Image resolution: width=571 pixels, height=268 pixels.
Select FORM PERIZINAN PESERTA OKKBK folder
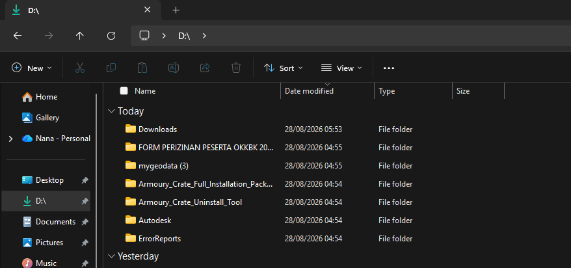(x=206, y=148)
